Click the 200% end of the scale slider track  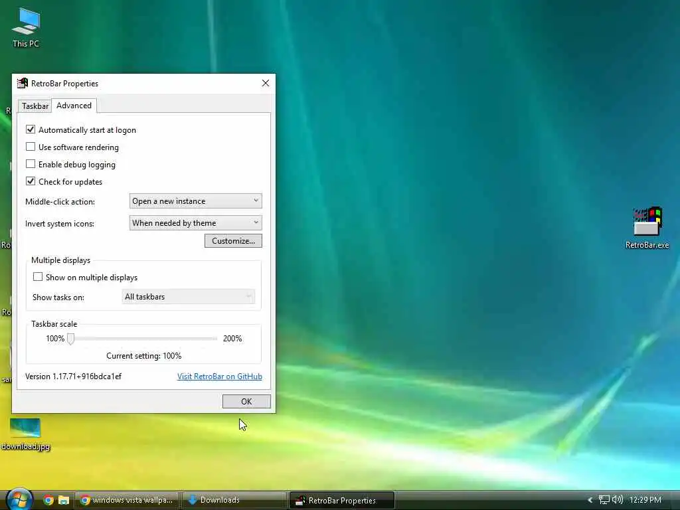(214, 339)
